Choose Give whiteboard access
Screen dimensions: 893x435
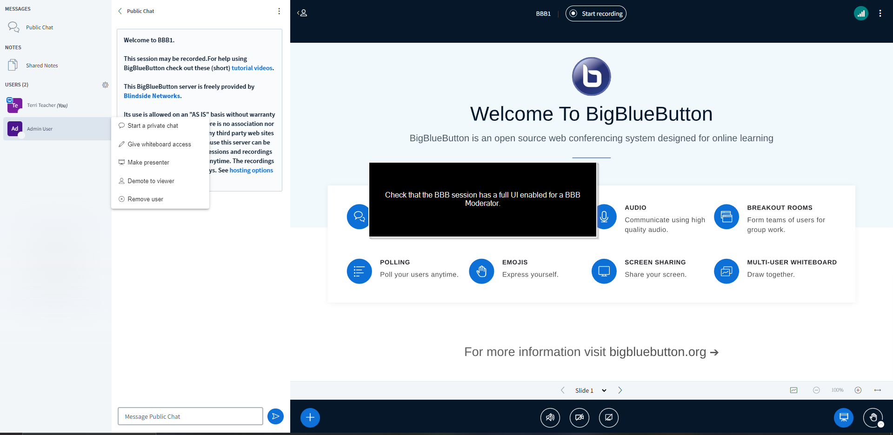pos(160,144)
